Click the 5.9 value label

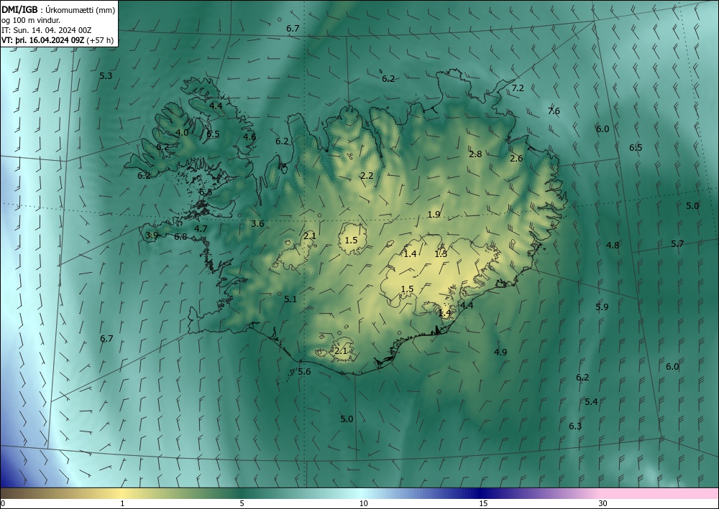pyautogui.click(x=602, y=307)
